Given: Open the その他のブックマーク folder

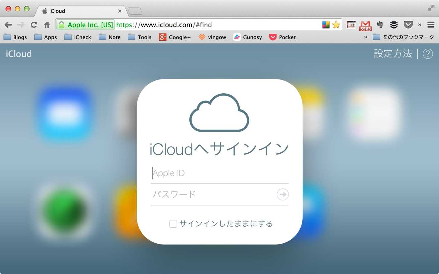Looking at the screenshot, I should pyautogui.click(x=403, y=37).
